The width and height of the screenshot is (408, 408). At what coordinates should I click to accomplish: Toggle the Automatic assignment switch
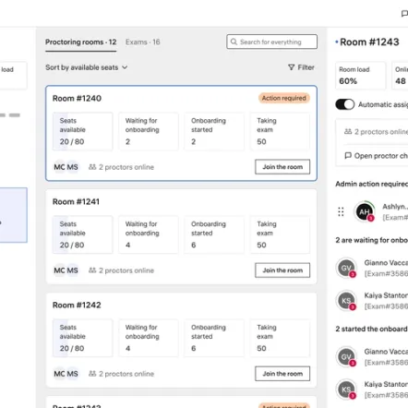coord(345,104)
